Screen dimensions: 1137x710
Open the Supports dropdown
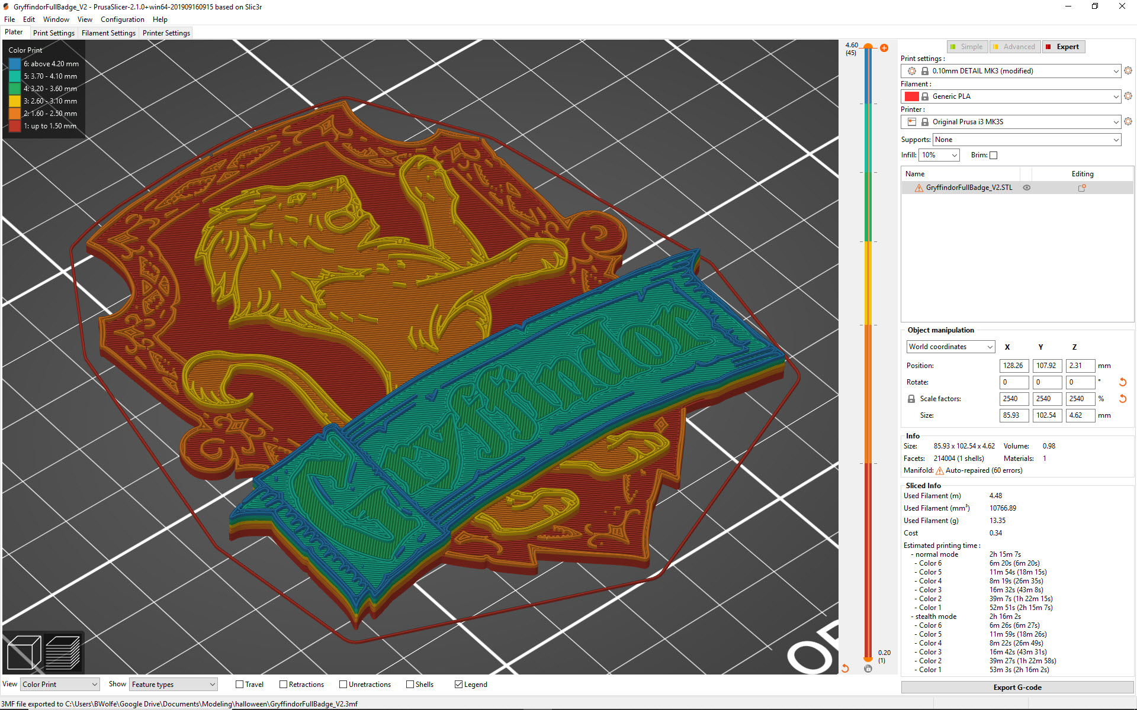pos(1027,140)
